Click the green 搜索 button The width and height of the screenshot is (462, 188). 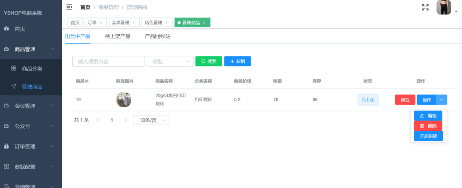(209, 61)
